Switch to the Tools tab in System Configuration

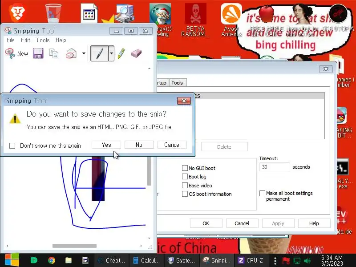pyautogui.click(x=177, y=83)
